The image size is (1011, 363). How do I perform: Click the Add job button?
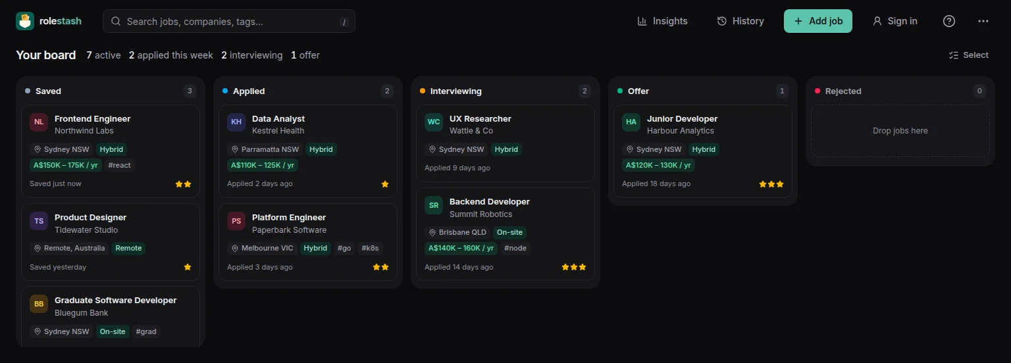(x=818, y=21)
